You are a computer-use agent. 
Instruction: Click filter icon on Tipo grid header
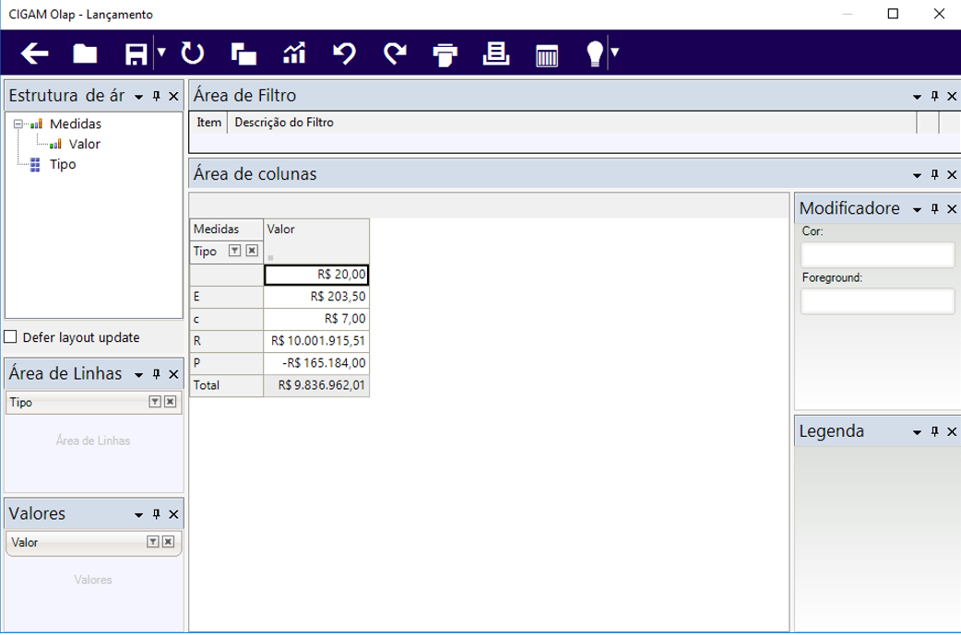coord(235,251)
